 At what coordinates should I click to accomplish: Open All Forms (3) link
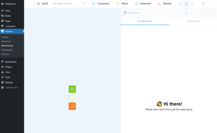coord(7,46)
